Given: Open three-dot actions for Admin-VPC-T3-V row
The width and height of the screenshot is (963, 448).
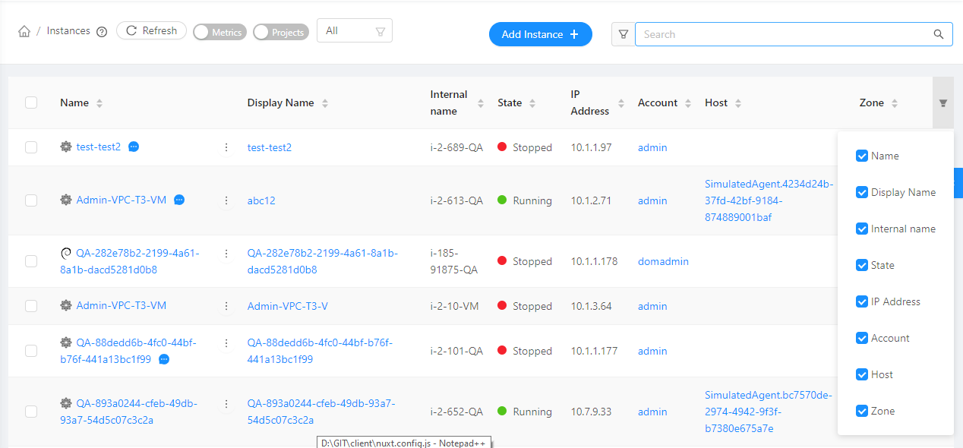Looking at the screenshot, I should pos(226,306).
